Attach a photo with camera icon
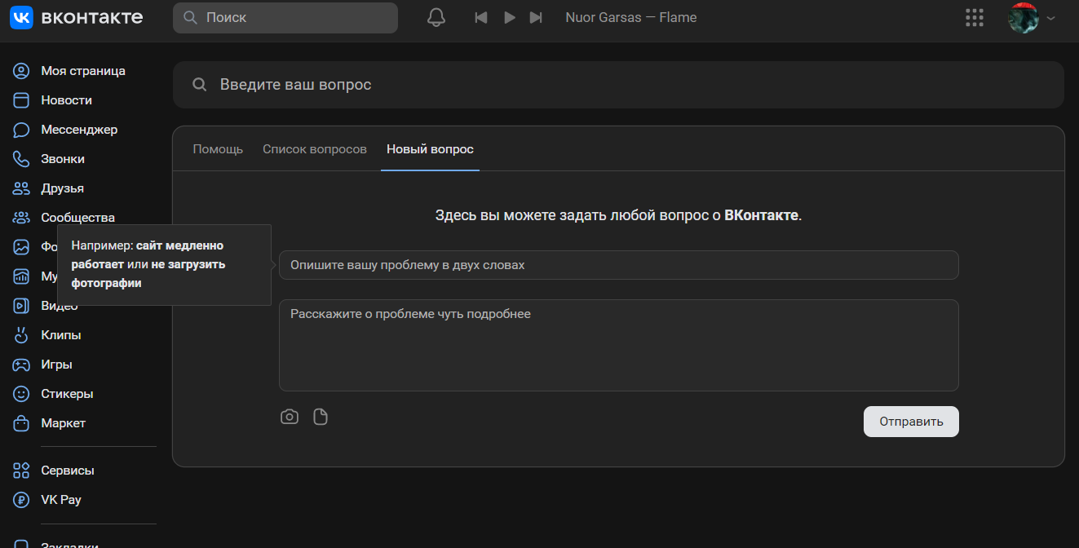Viewport: 1079px width, 548px height. [290, 417]
